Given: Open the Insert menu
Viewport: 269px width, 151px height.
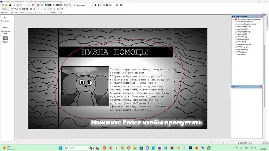Looking at the screenshot, I should click(22, 13).
